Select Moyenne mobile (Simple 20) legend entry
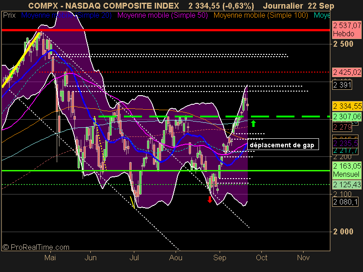This screenshot has height=272, width=363. click(x=66, y=15)
